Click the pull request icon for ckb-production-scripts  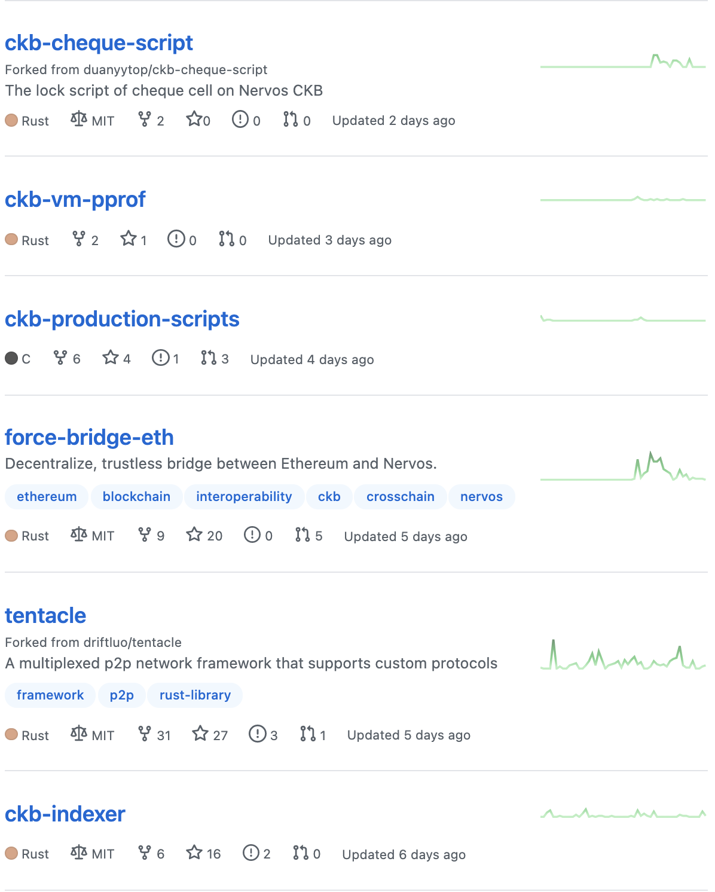209,358
